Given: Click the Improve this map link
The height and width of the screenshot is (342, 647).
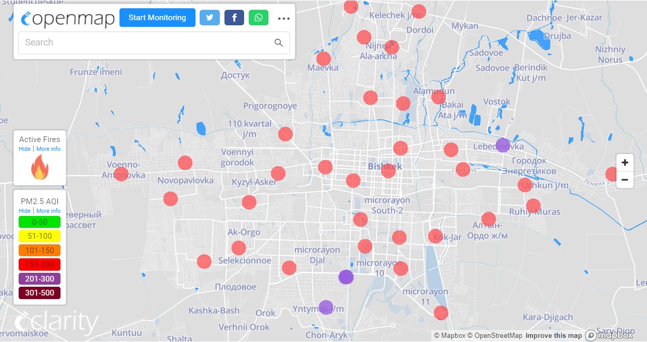Looking at the screenshot, I should point(553,336).
